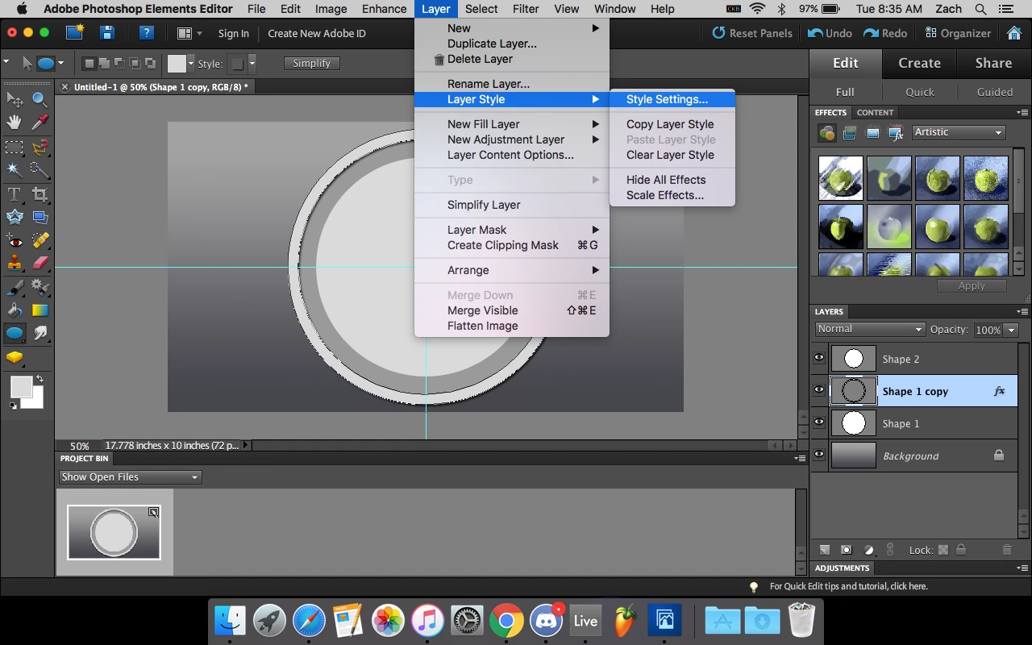
Task: Choose the Quick Selection tool
Action: pyautogui.click(x=40, y=169)
